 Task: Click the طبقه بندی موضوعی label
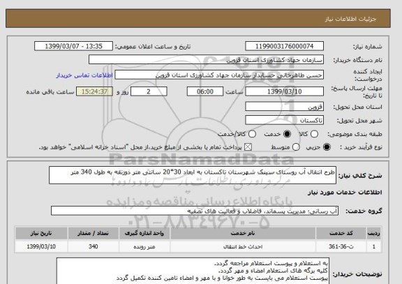click(355, 134)
